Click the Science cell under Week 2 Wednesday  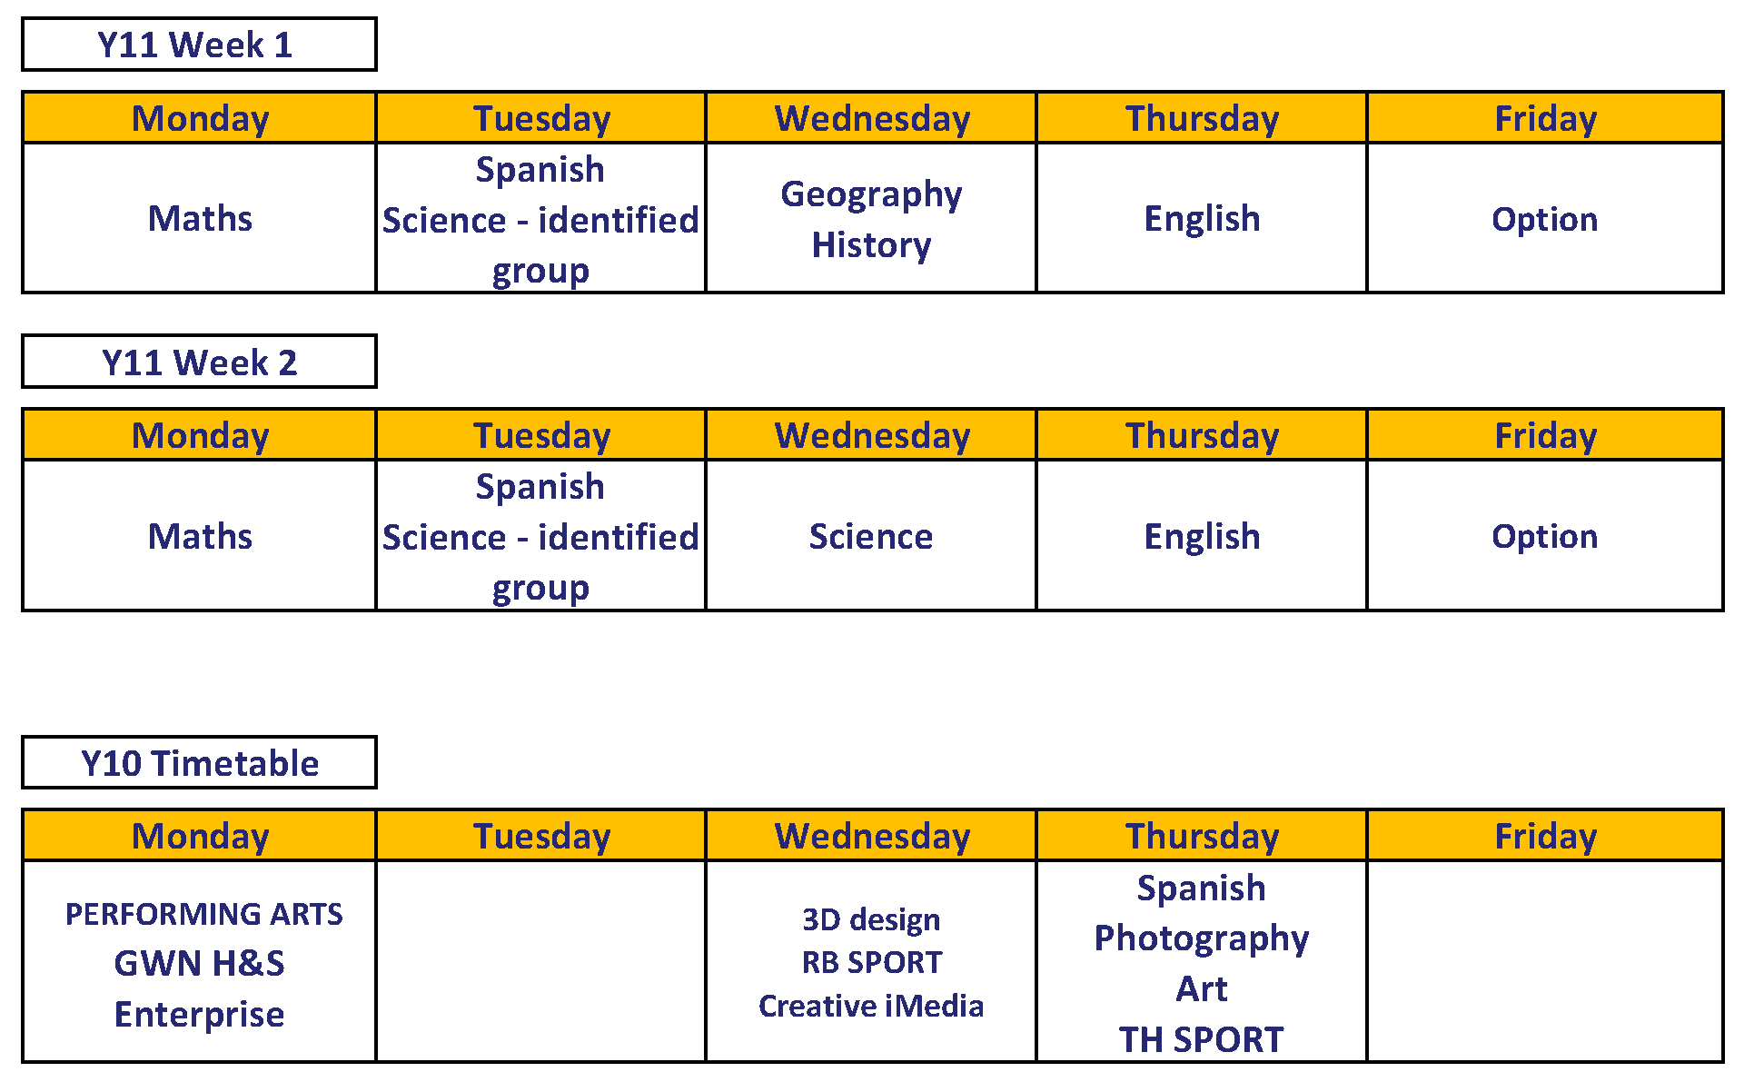(871, 536)
